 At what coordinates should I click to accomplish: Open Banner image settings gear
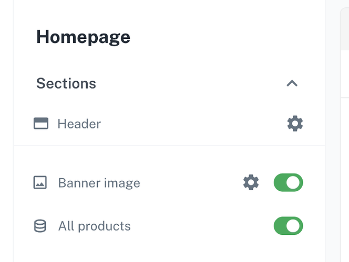coord(251,182)
